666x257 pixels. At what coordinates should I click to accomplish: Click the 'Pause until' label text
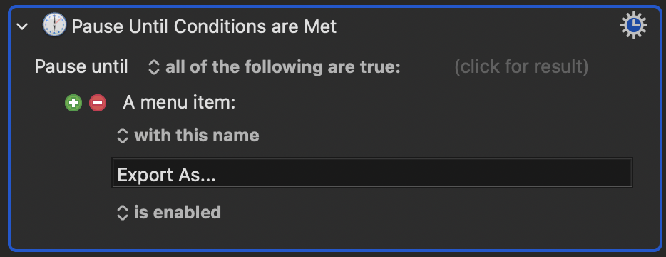[81, 67]
